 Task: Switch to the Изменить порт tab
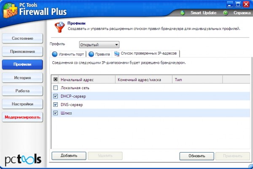click(x=68, y=54)
